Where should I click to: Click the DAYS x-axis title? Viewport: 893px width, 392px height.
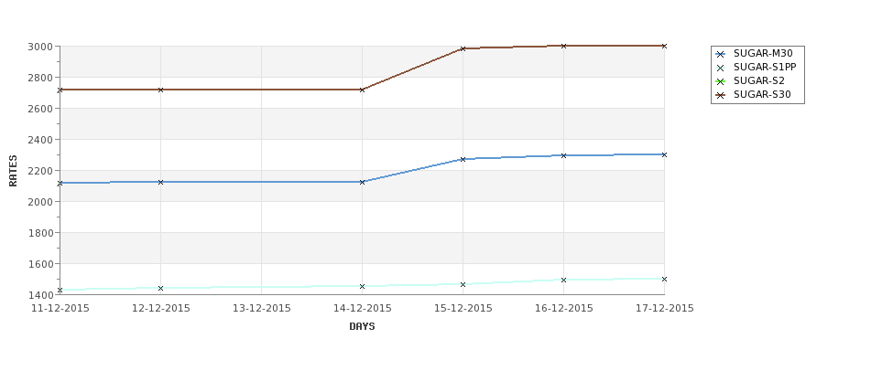pyautogui.click(x=362, y=327)
